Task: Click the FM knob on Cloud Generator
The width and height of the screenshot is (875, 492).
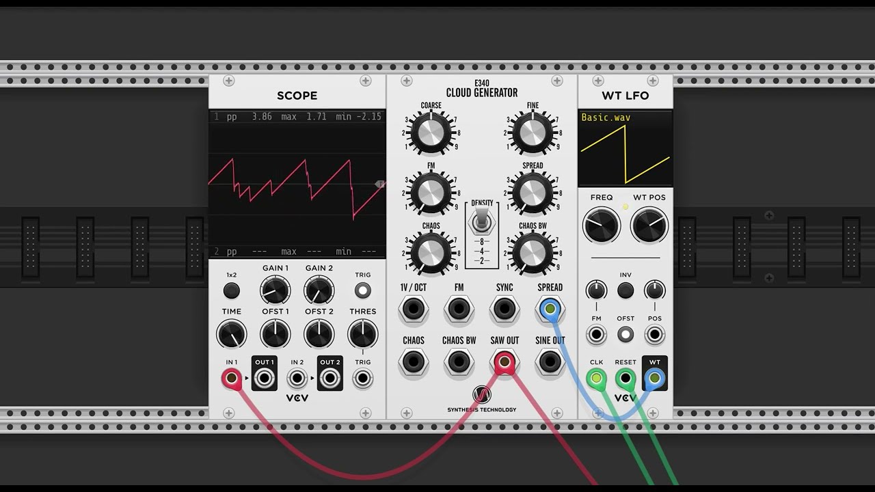Action: pos(431,193)
